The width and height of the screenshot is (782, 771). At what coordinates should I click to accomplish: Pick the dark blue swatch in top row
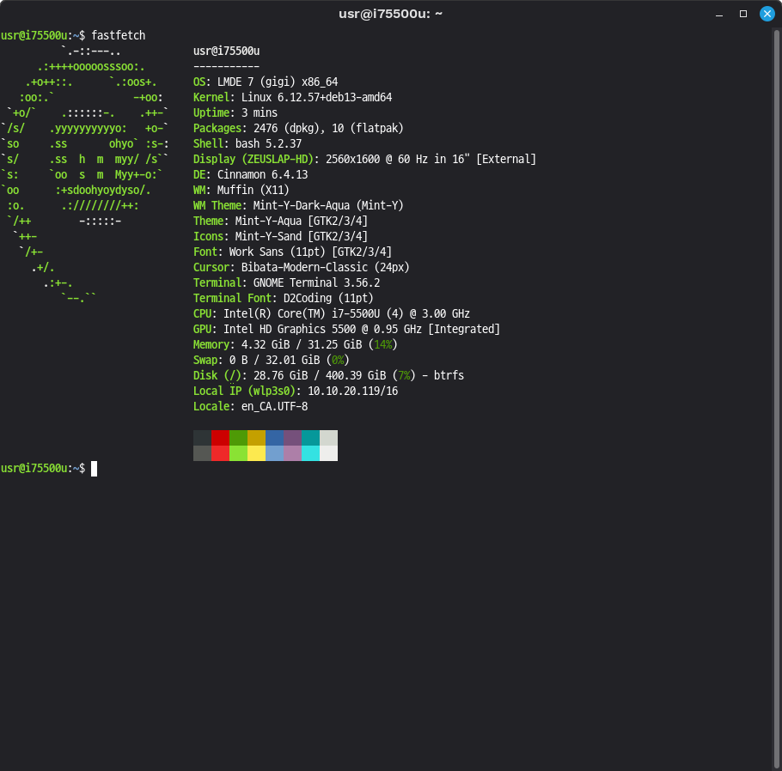pyautogui.click(x=274, y=438)
